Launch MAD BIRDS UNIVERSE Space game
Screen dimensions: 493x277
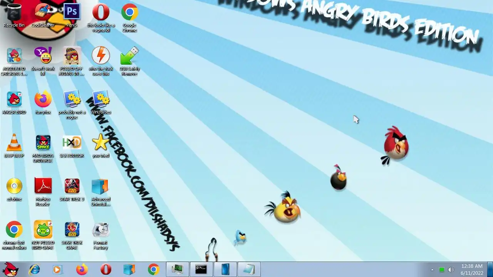click(x=43, y=149)
